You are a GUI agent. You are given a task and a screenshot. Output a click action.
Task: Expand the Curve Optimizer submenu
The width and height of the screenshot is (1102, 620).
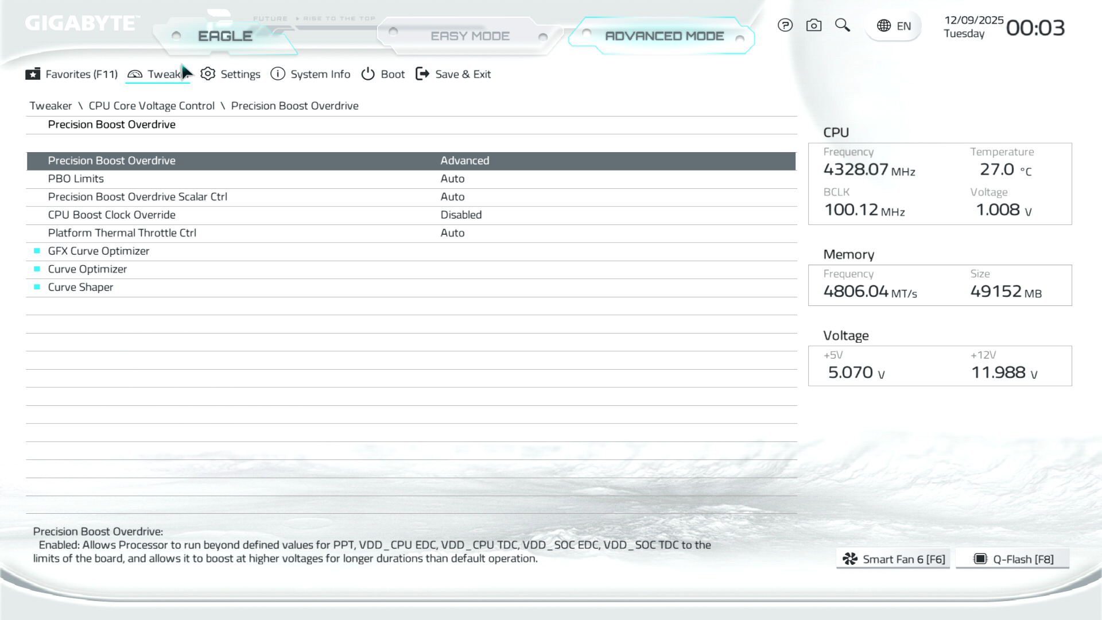click(87, 269)
